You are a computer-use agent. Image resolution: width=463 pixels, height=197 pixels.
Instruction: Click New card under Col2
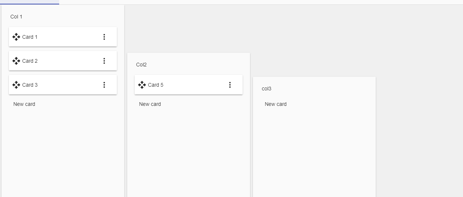(150, 104)
